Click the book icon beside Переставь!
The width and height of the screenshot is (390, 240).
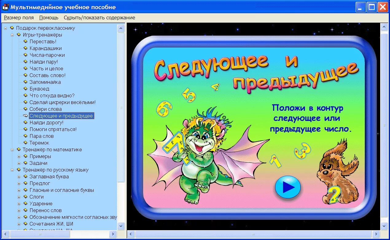(x=25, y=41)
